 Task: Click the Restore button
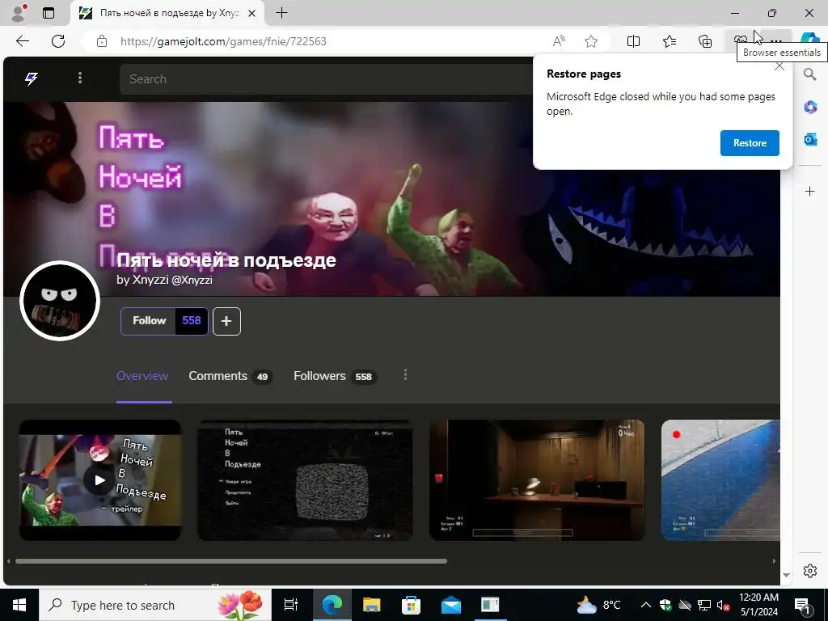[x=750, y=143]
